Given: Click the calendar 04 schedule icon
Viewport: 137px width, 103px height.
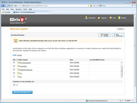Looking at the screenshot, I should point(16,41).
